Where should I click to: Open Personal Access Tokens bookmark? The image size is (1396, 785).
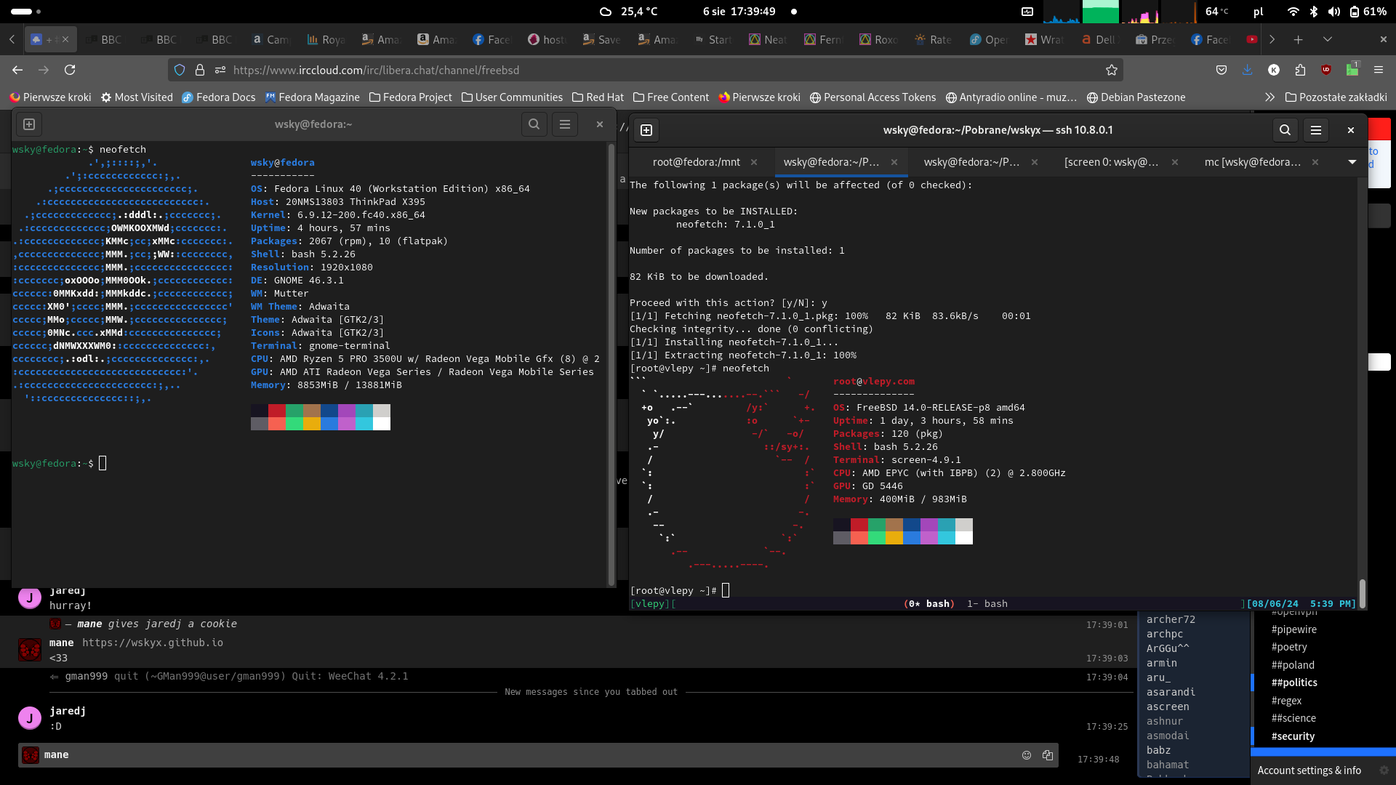point(872,97)
